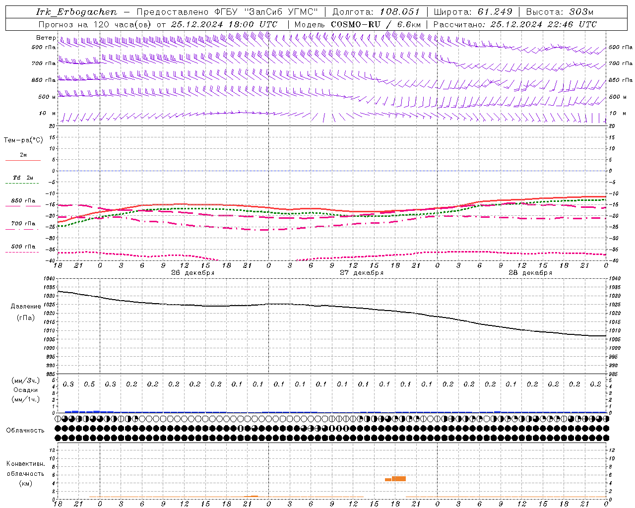Click 20 on the left temperature axis
Viewport: 635px width, 508px height.
(53, 126)
